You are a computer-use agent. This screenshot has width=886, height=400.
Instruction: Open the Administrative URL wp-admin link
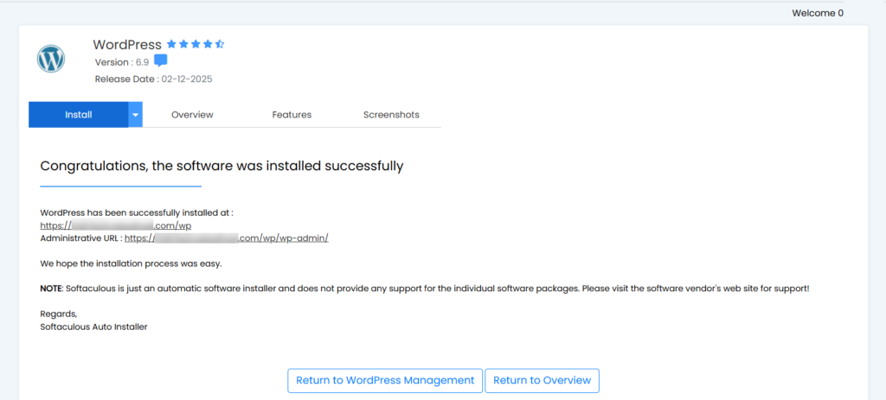226,238
